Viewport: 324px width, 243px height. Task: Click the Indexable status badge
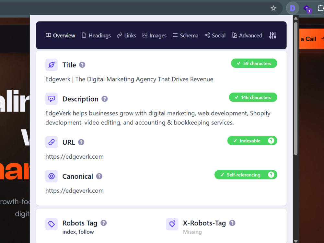pyautogui.click(x=252, y=140)
